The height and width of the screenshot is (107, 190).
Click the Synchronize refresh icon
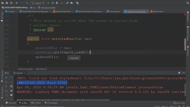click(11, 3)
